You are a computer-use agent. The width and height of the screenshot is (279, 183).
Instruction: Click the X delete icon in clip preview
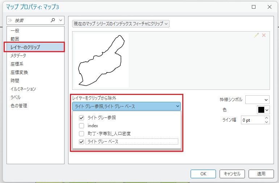(264, 35)
